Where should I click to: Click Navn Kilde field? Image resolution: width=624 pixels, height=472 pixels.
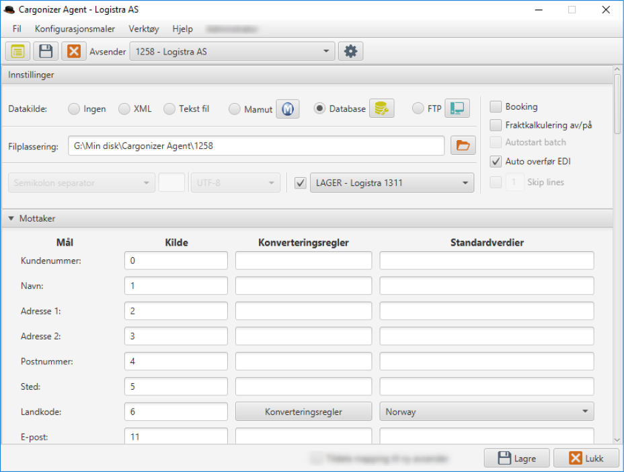click(176, 285)
